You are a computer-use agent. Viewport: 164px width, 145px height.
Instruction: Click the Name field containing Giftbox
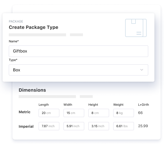click(x=79, y=51)
